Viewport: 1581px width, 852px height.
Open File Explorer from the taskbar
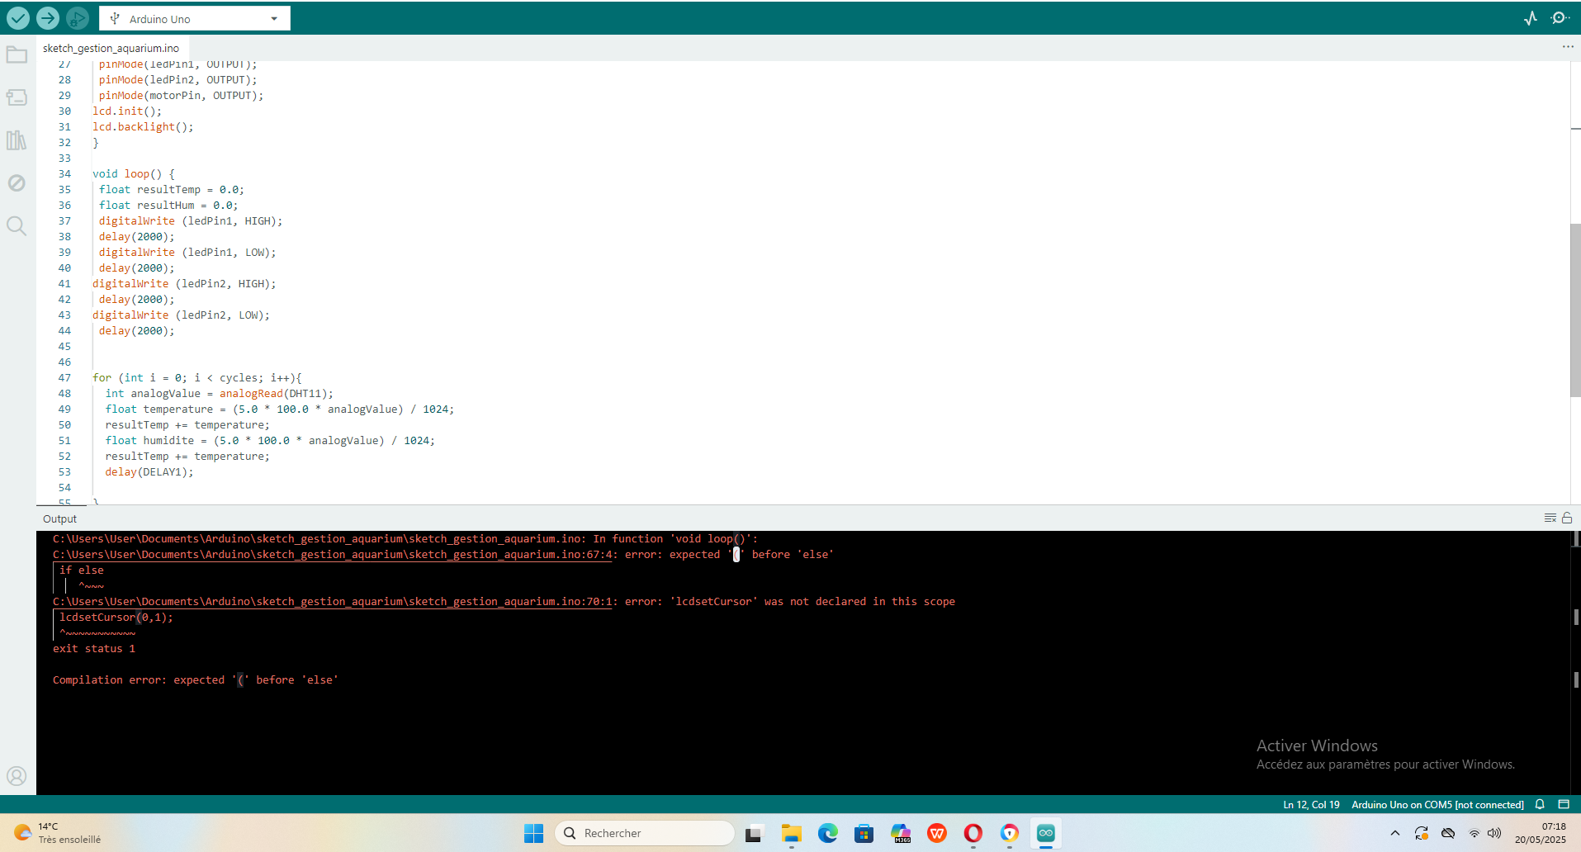point(792,833)
